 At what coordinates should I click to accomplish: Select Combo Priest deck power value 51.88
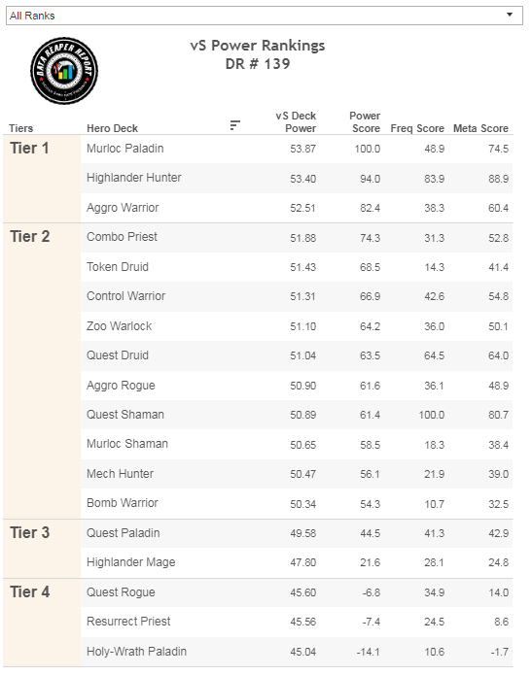point(303,238)
